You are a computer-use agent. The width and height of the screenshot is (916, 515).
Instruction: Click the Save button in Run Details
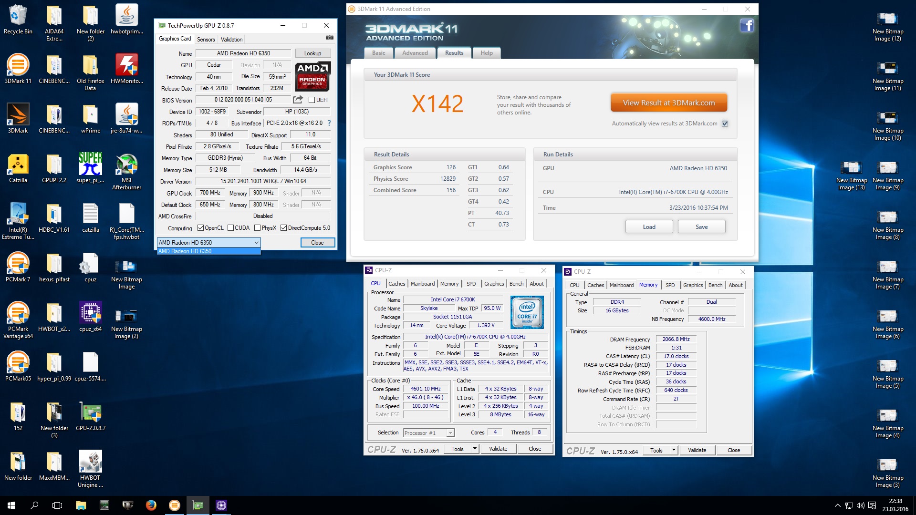point(701,227)
